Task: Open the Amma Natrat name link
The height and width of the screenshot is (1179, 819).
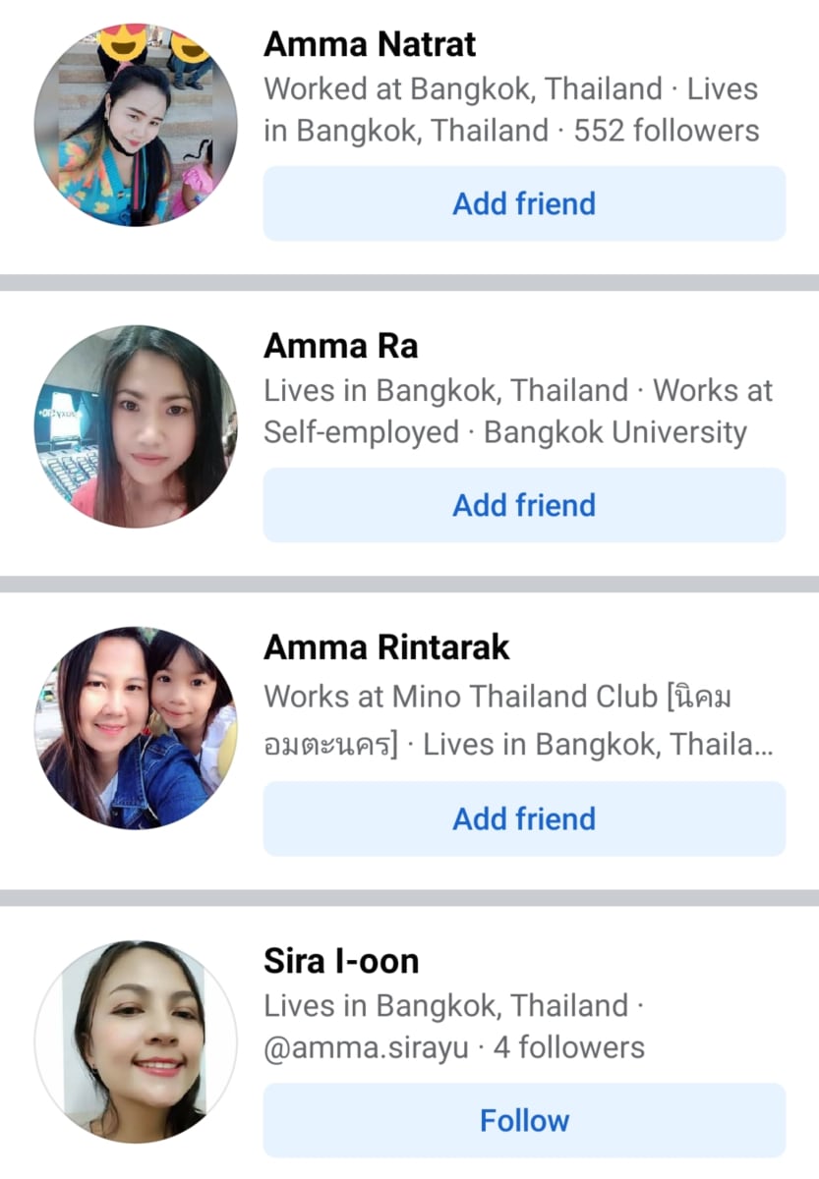Action: (x=370, y=44)
